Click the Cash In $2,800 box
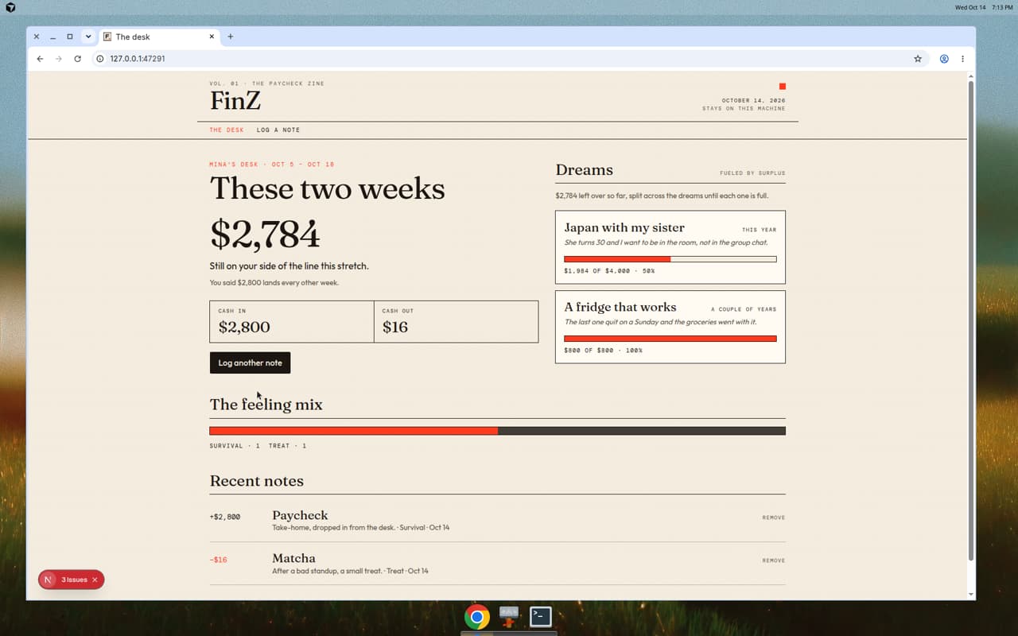 coord(292,321)
